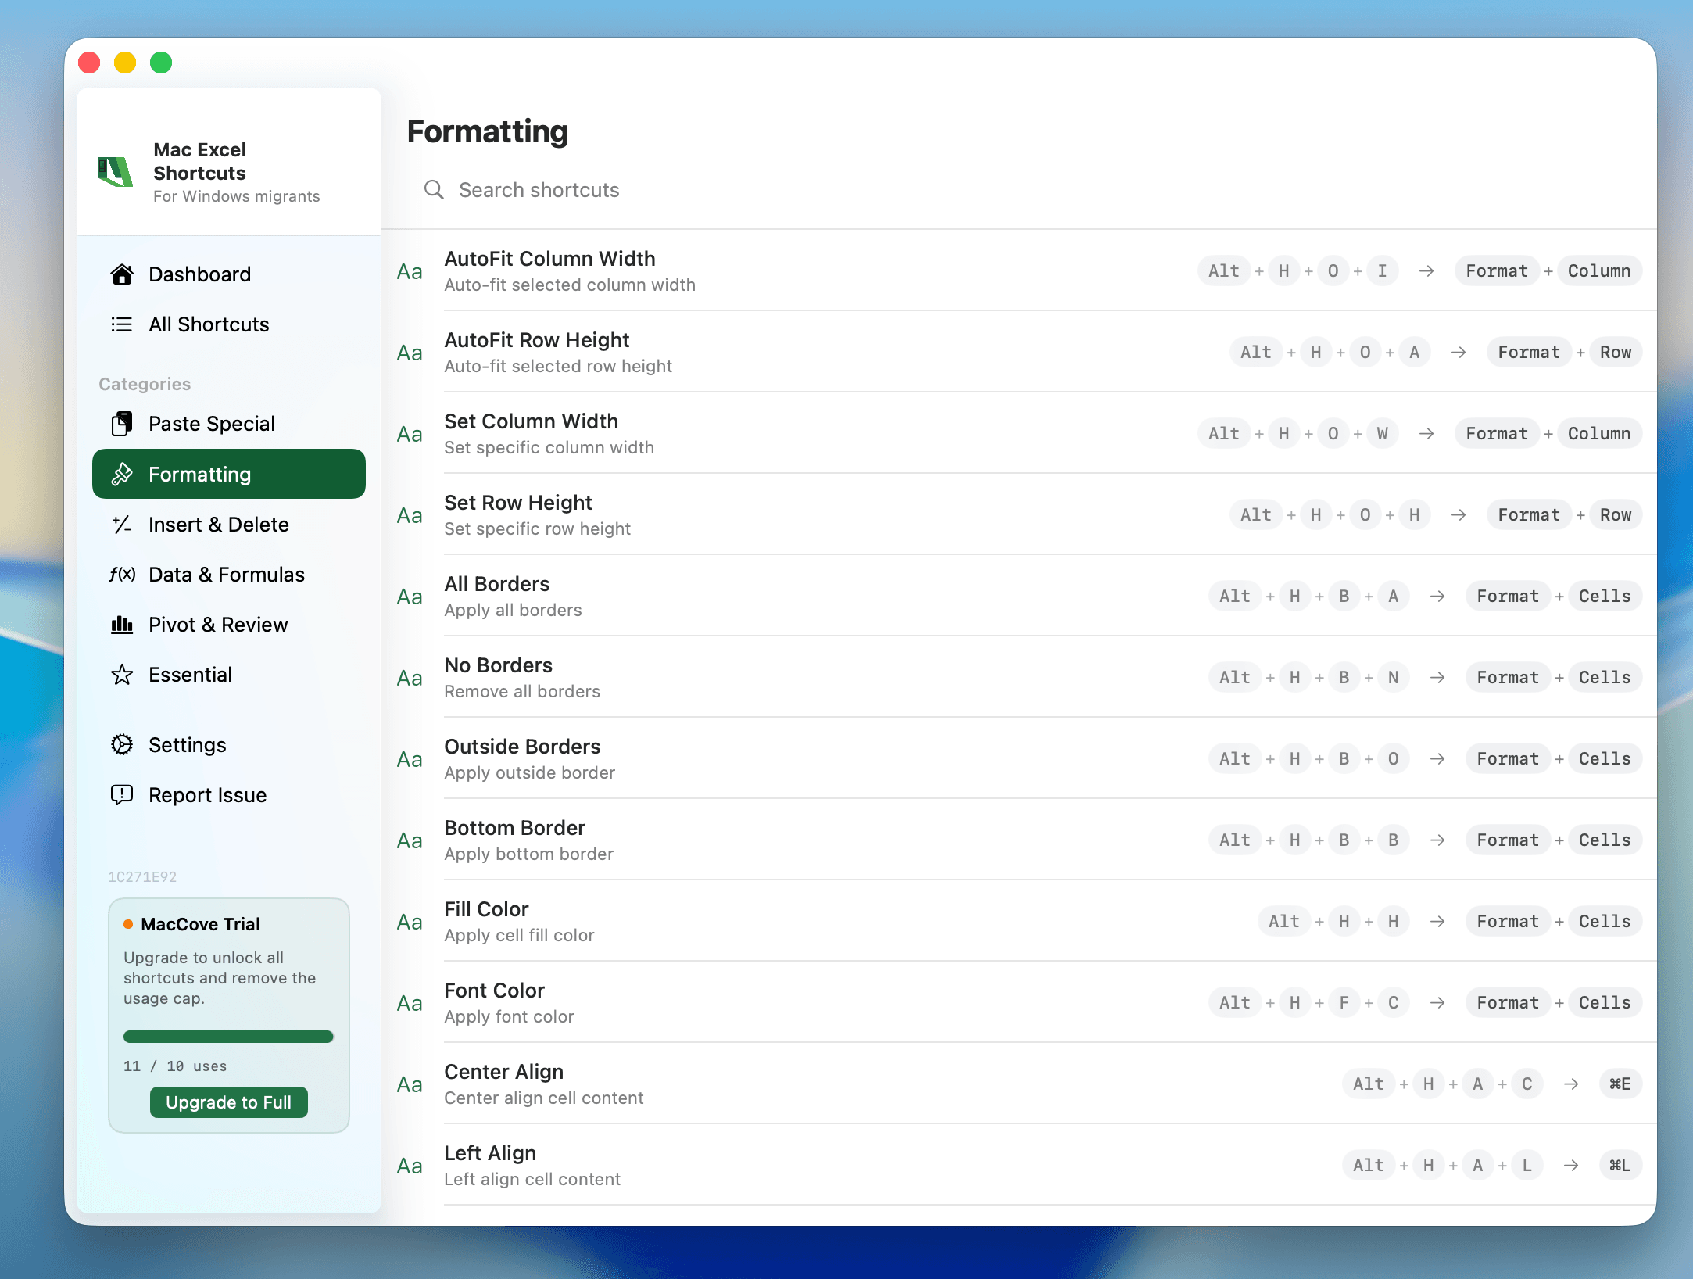Image resolution: width=1693 pixels, height=1279 pixels.
Task: Click the Aa icon beside Set Column Width
Action: point(410,434)
